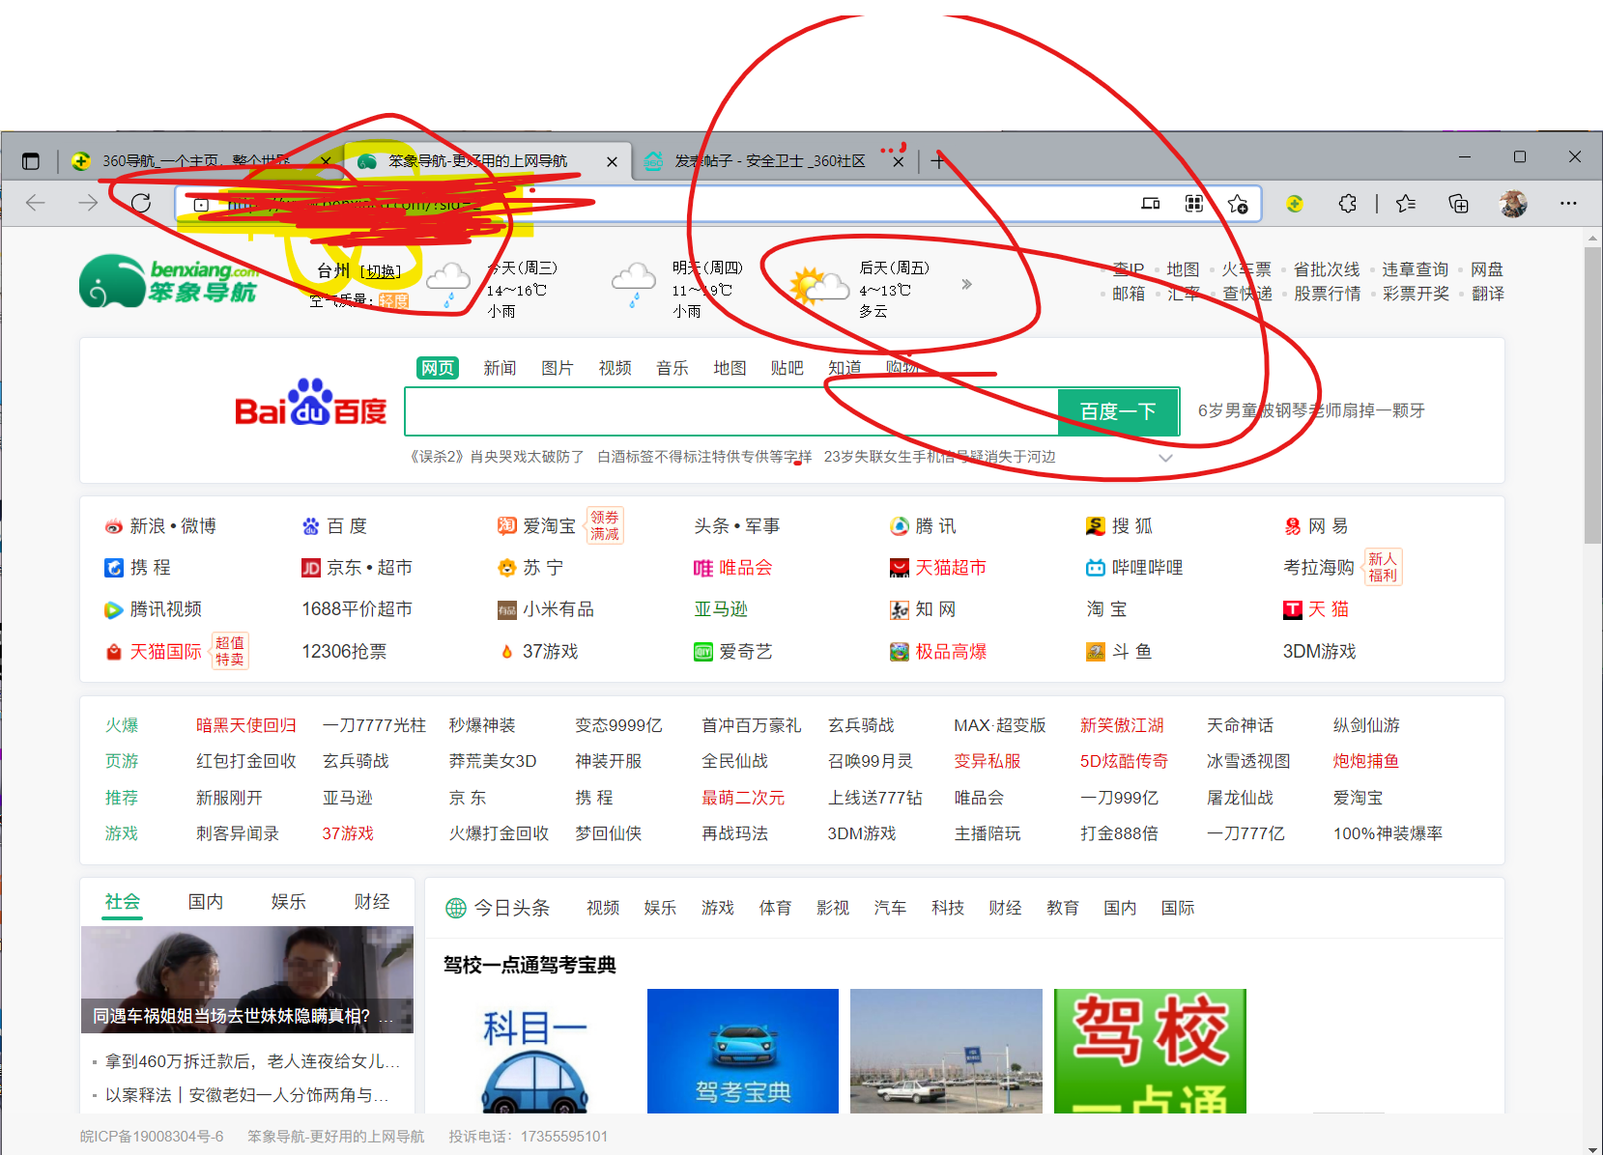Open the tab actions menu icon
Image resolution: width=1603 pixels, height=1155 pixels.
point(31,161)
